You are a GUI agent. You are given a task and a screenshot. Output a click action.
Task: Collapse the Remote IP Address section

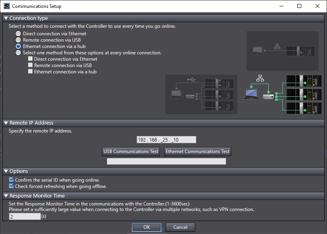tap(6, 123)
